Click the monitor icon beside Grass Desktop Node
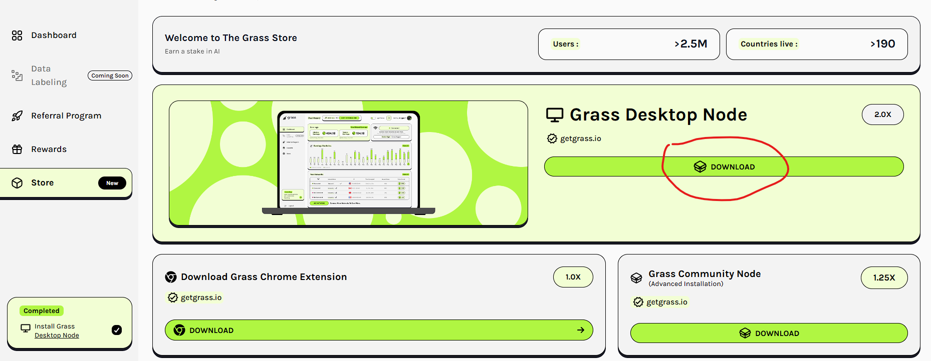931x361 pixels. (555, 115)
